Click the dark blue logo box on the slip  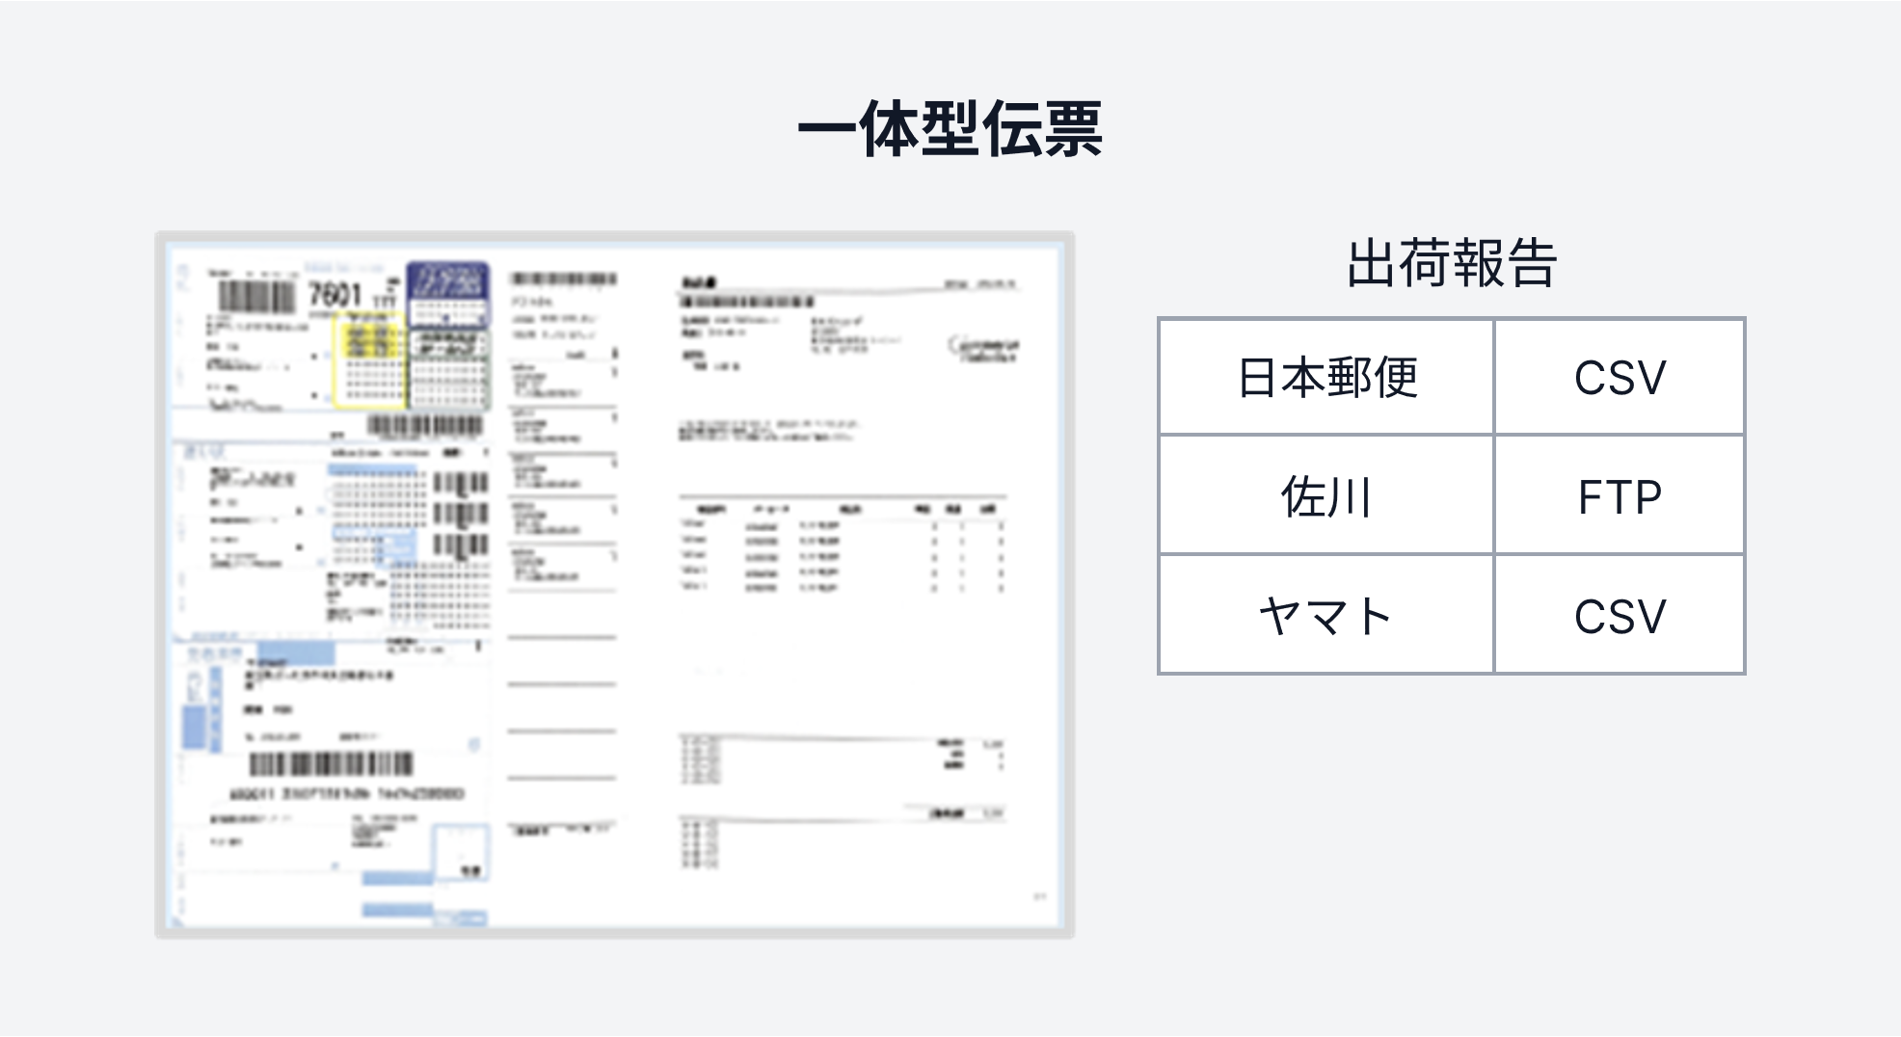pos(448,281)
